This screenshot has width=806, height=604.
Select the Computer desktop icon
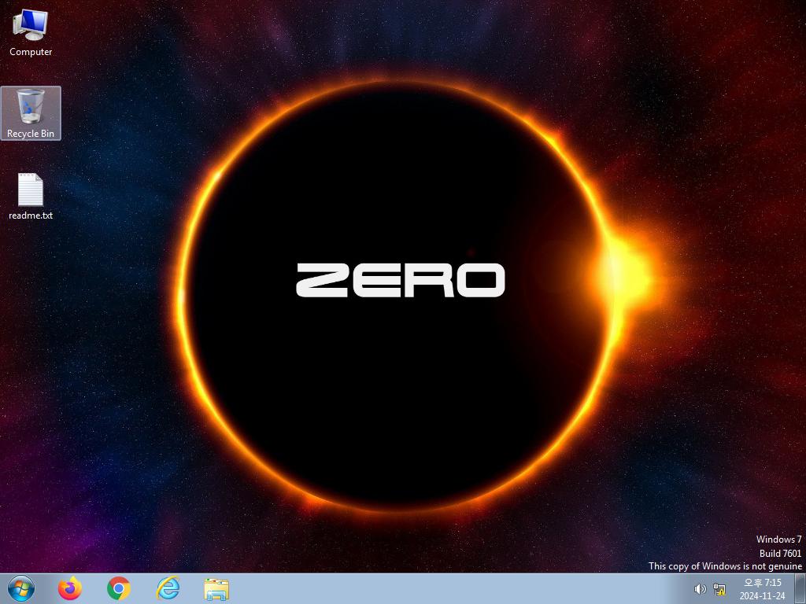coord(31,32)
